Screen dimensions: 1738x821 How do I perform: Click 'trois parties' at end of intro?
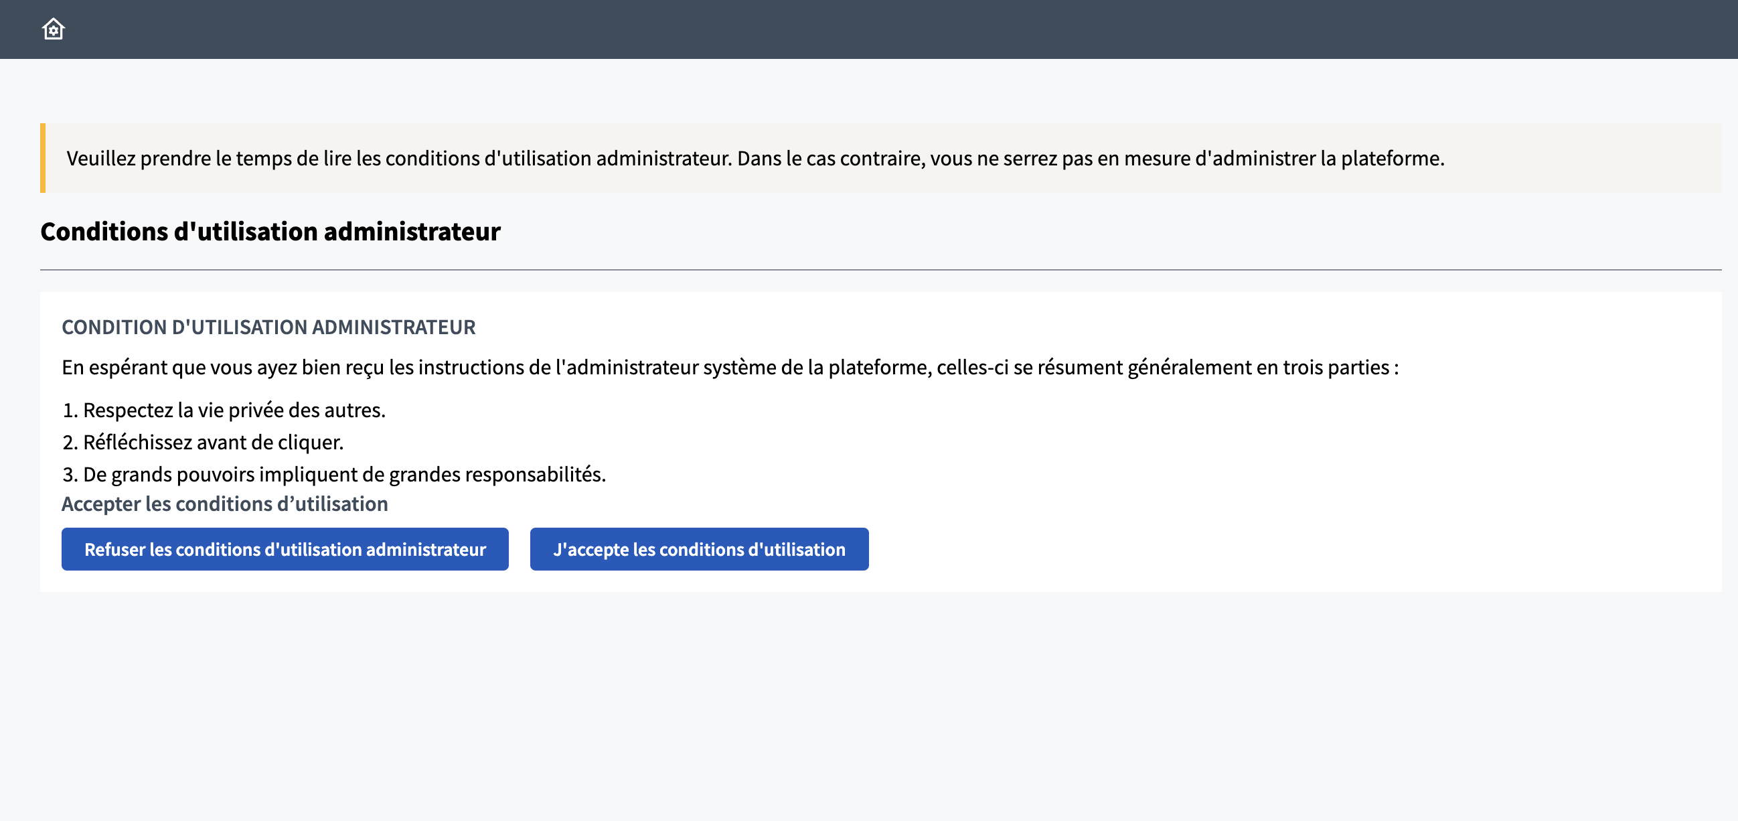point(1335,367)
